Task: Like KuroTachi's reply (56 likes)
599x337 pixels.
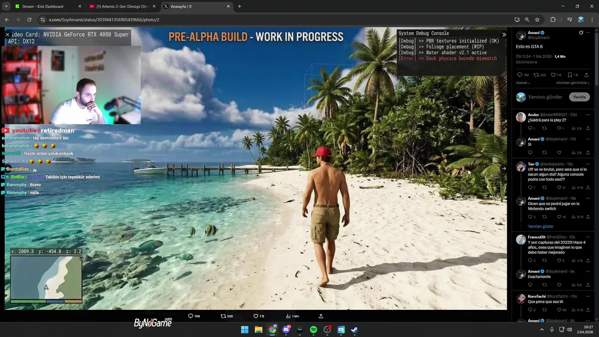Action: [559, 310]
